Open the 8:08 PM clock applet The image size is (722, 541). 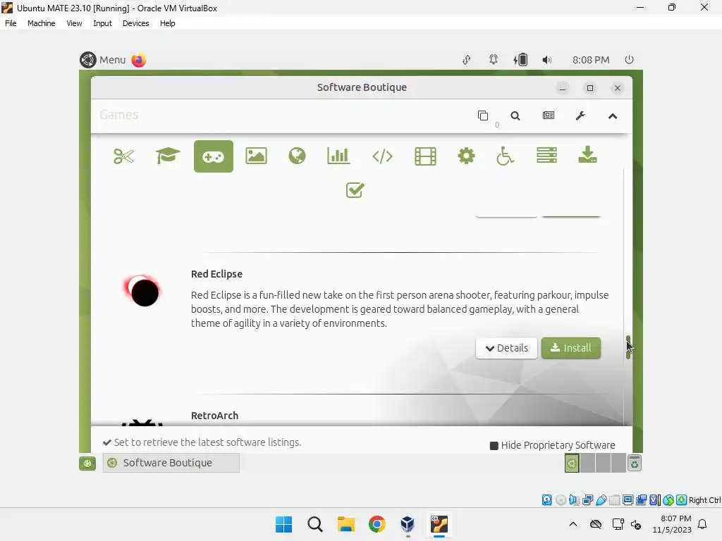(591, 60)
